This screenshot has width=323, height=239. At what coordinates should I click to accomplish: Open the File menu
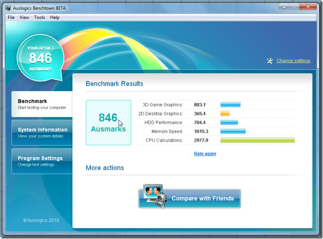11,17
